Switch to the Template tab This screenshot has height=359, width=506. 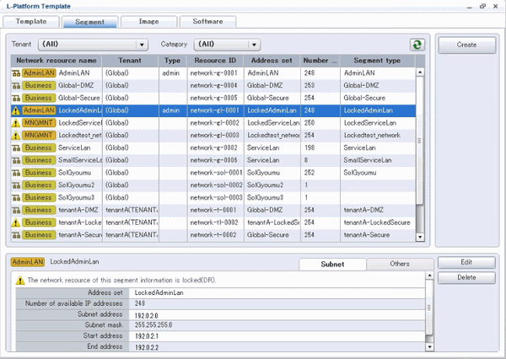[x=31, y=20]
